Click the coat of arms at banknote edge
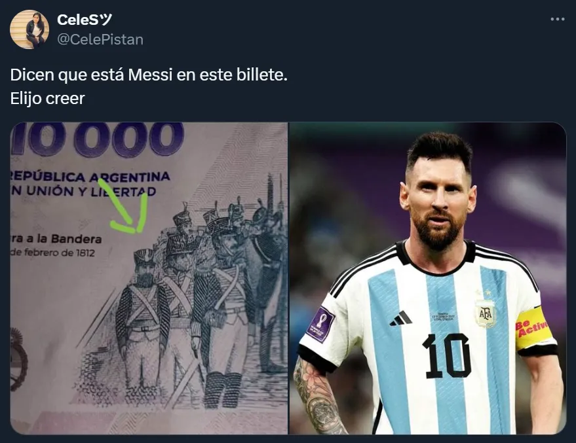The height and width of the screenshot is (443, 576). tap(18, 359)
